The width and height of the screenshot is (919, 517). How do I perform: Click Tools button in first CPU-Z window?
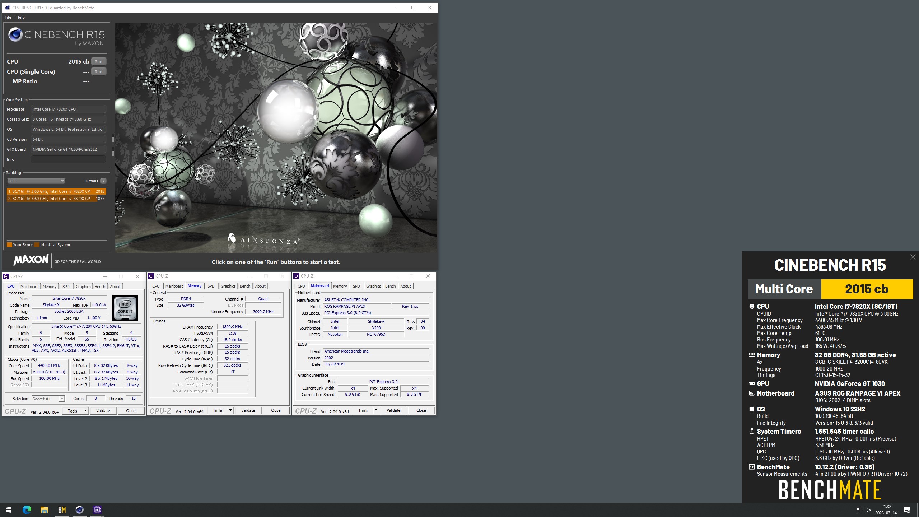click(73, 411)
